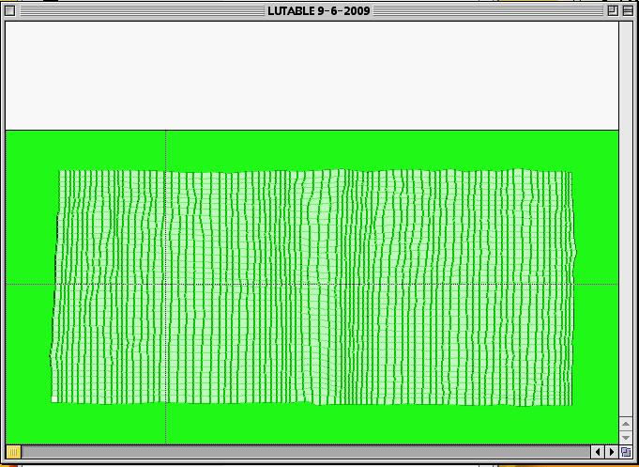This screenshot has width=639, height=467.
Task: Click the horizontal scroll left arrow
Action: point(598,451)
